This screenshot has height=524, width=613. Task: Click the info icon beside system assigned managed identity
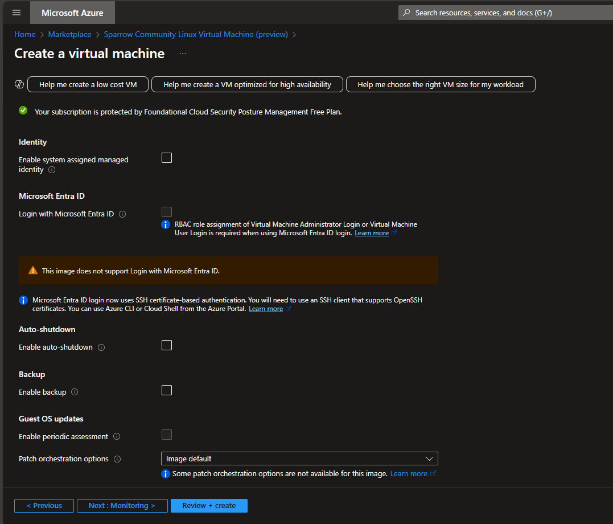51,169
